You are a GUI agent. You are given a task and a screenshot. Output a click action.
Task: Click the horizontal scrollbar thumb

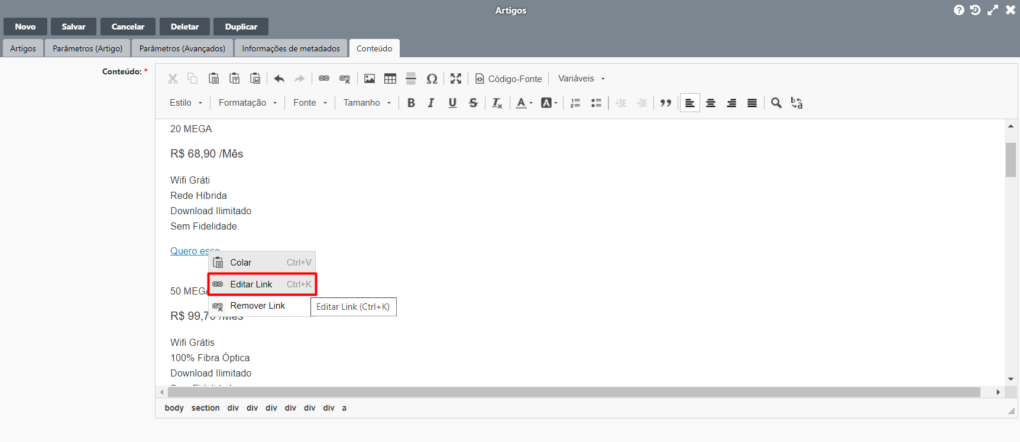(574, 392)
